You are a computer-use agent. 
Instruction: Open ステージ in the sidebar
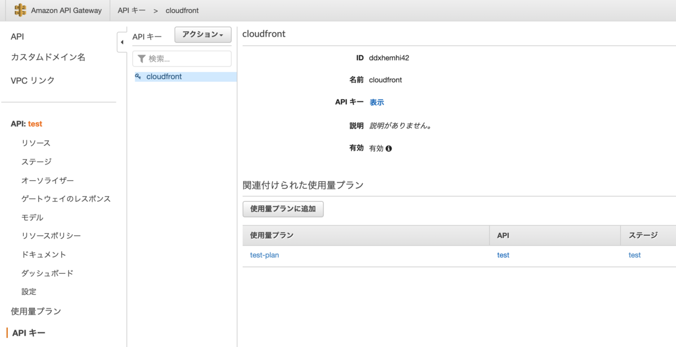[x=37, y=162]
